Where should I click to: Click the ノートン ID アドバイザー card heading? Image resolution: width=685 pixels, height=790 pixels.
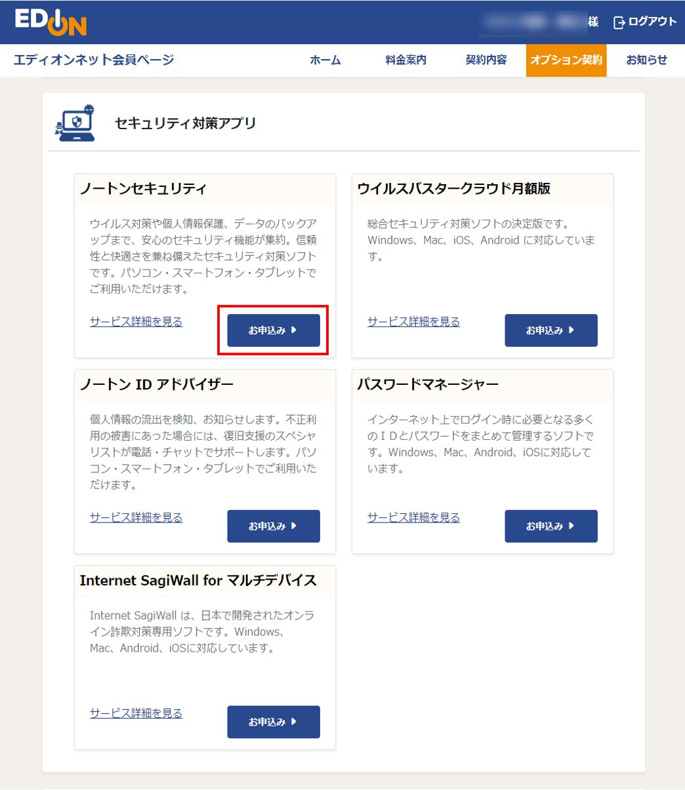pos(156,384)
